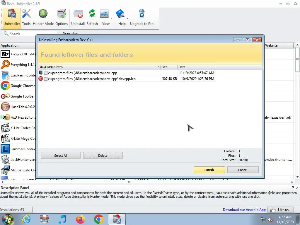Select Everything 1.4.1 magnifier icon
Image resolution: width=300 pixels, height=225 pixels.
(5, 64)
